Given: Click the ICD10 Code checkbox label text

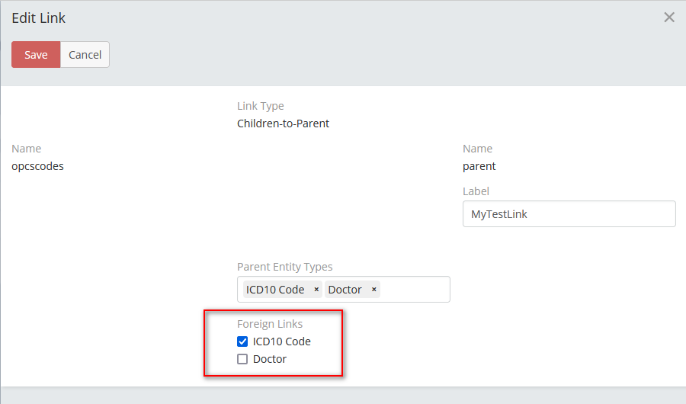Looking at the screenshot, I should tap(282, 341).
